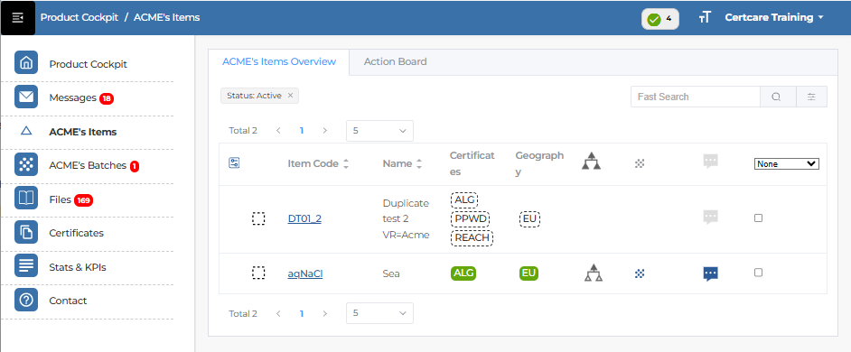Tick the checkbox in aqNaCl row
The image size is (851, 352).
click(758, 273)
